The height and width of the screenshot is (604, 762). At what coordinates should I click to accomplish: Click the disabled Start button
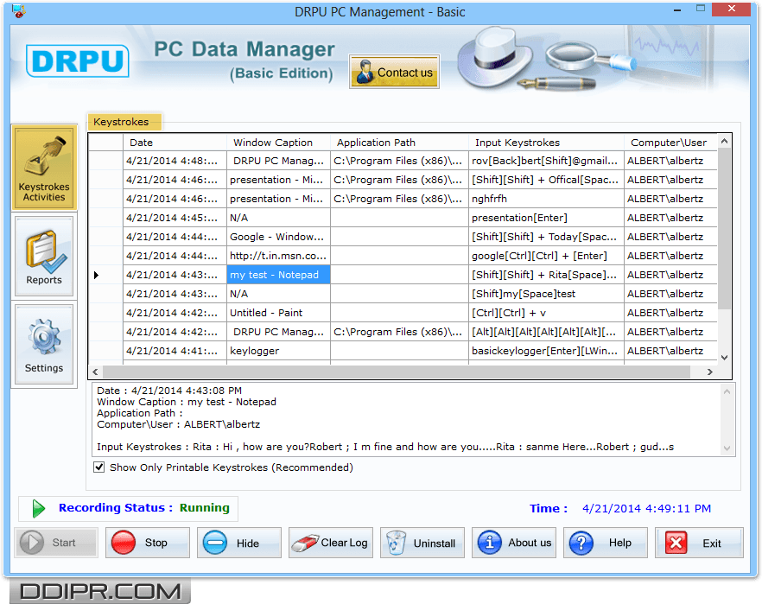click(56, 543)
